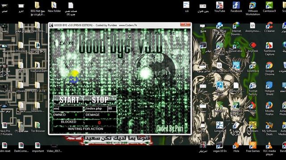The height and width of the screenshot is (160, 286).
Task: Launch Hotspot Shield icon
Action: (x=269, y=89)
